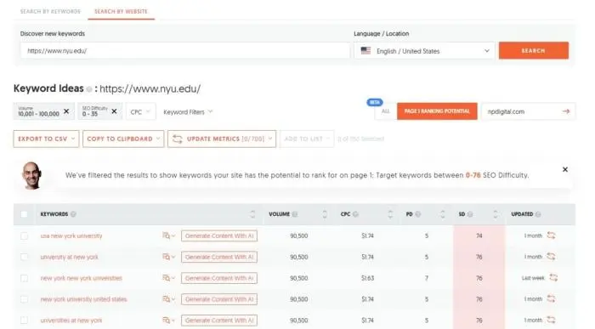Refresh metrics icon for 'universities at new york'
The image size is (595, 329).
pos(551,320)
